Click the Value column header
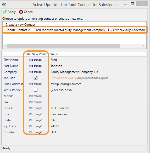The image size is (150, 153). pos(54,54)
